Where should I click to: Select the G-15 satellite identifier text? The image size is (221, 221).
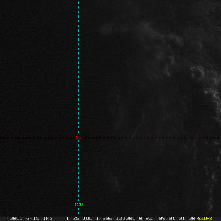coord(33,218)
